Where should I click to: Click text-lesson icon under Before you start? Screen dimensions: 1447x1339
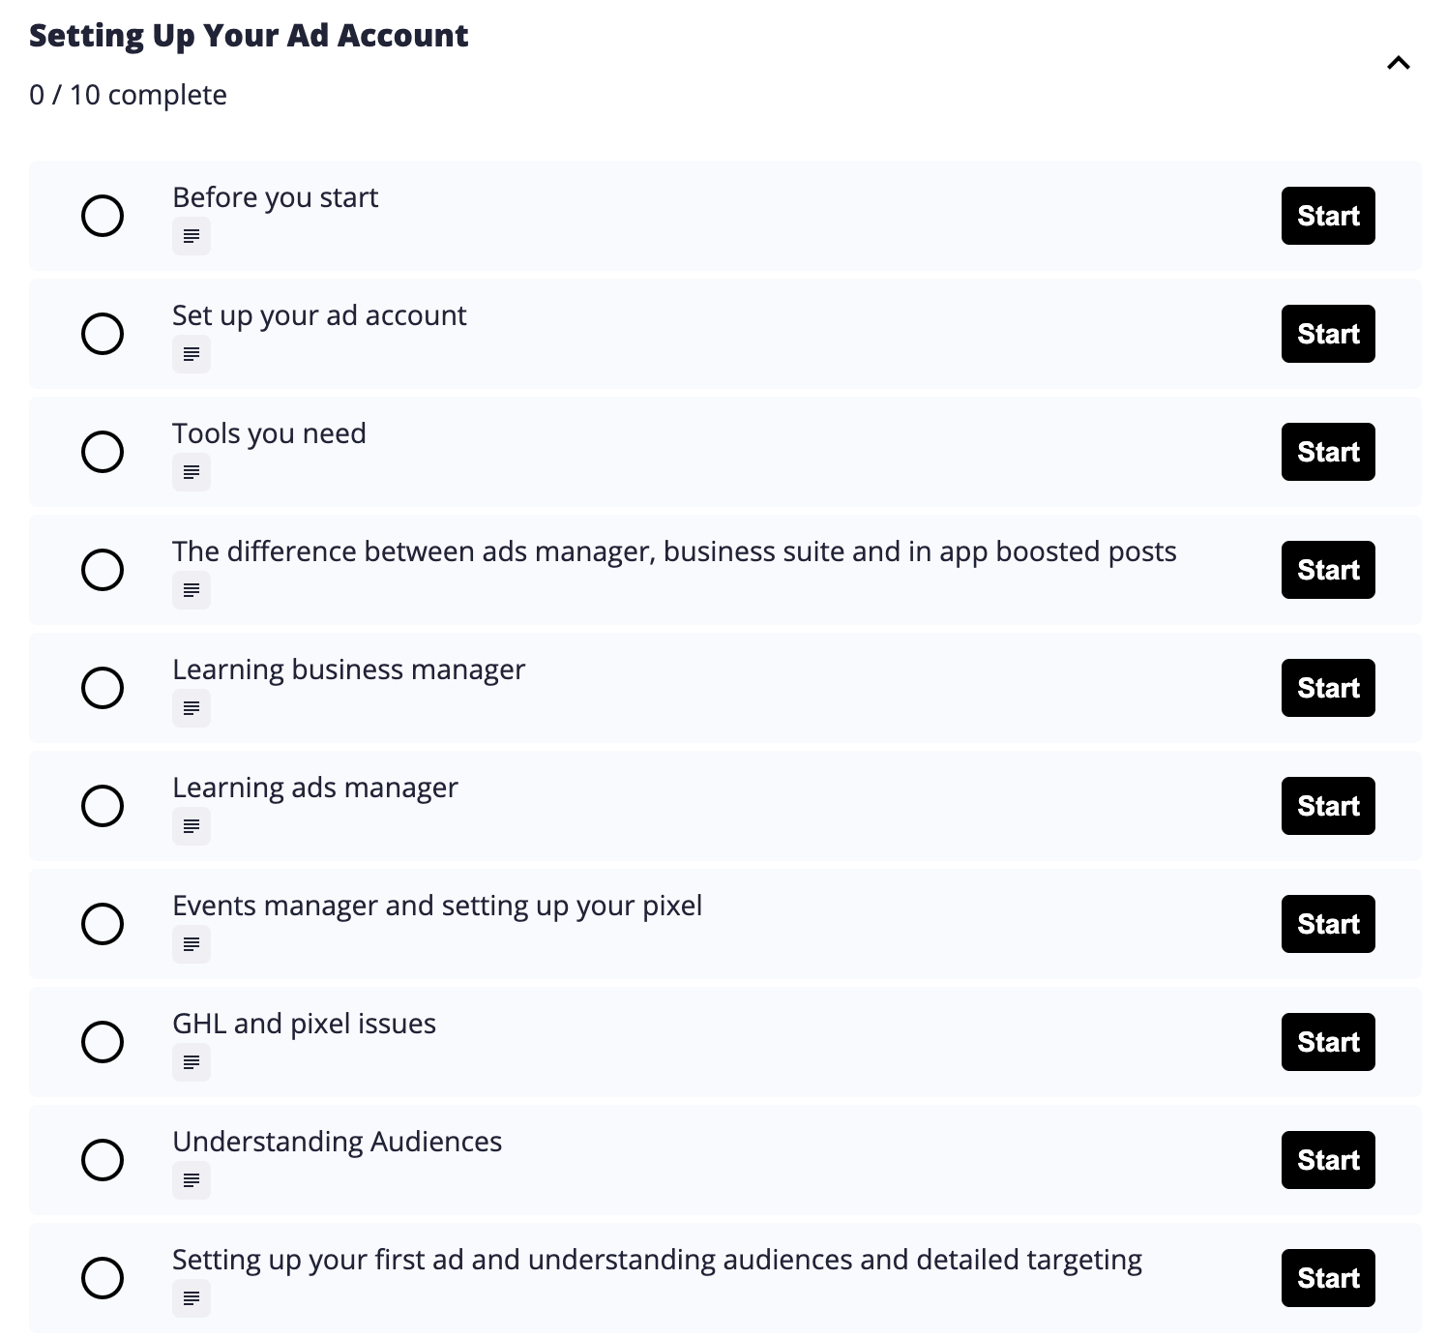click(x=192, y=236)
